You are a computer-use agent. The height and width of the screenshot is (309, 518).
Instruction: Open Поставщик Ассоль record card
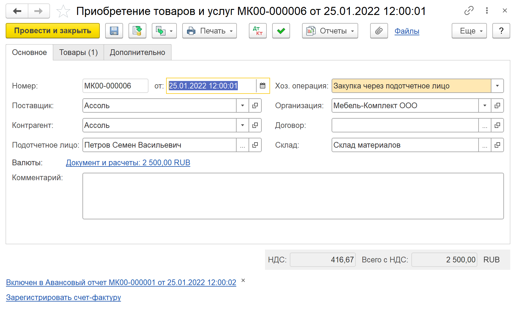(x=255, y=105)
